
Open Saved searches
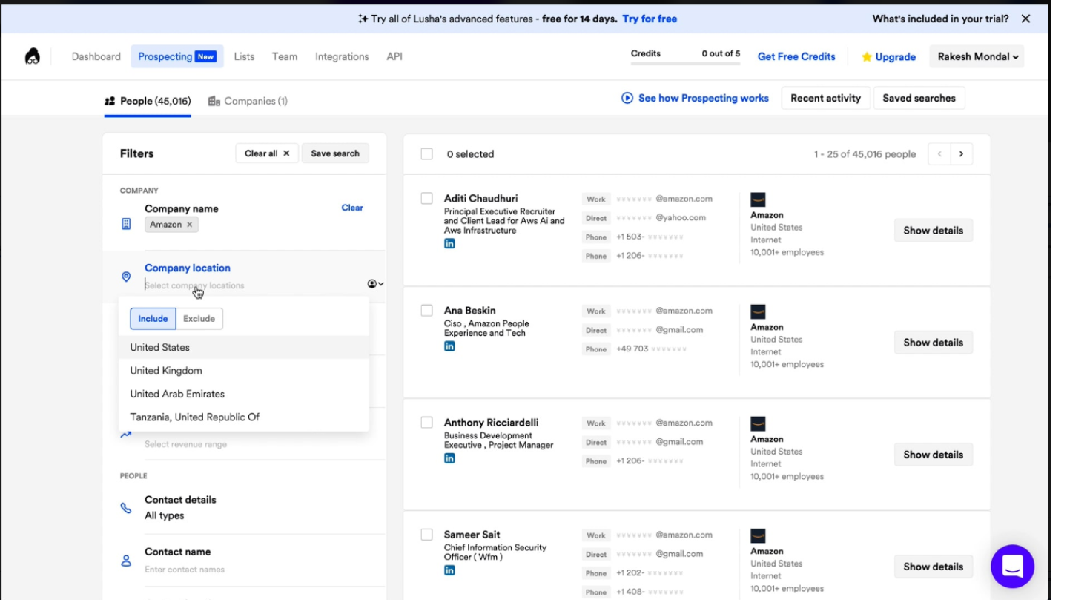click(x=919, y=98)
